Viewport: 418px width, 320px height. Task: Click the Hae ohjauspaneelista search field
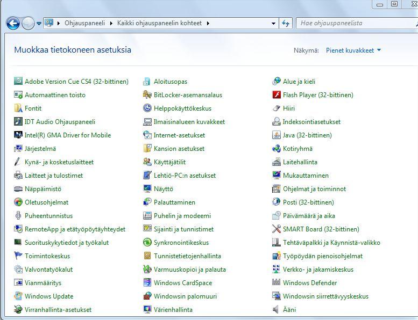357,23
